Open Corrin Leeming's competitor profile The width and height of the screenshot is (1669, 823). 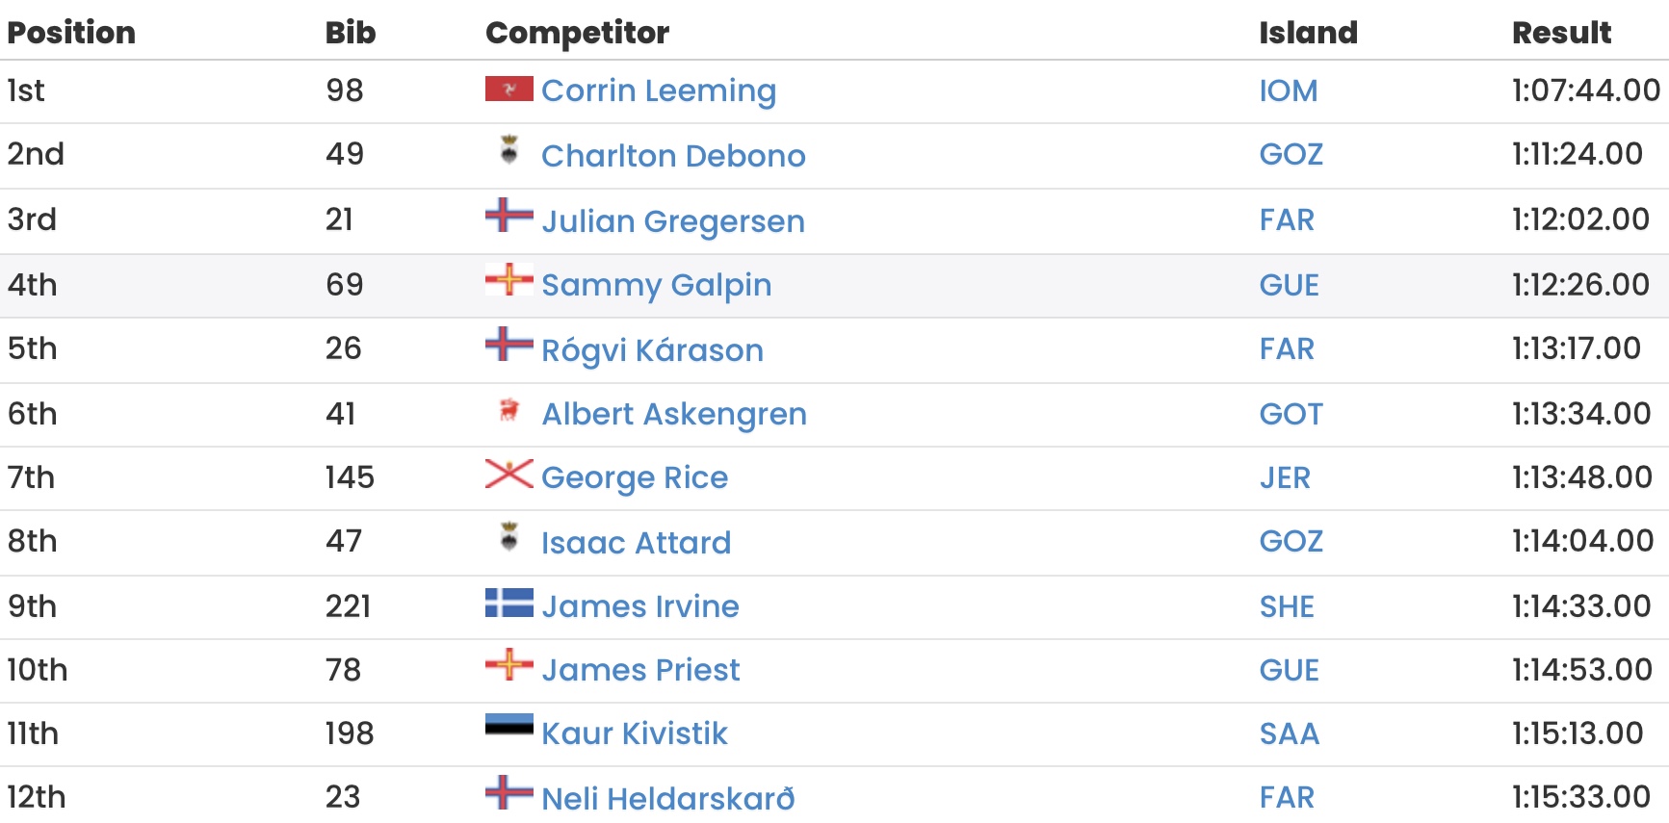[x=659, y=90]
